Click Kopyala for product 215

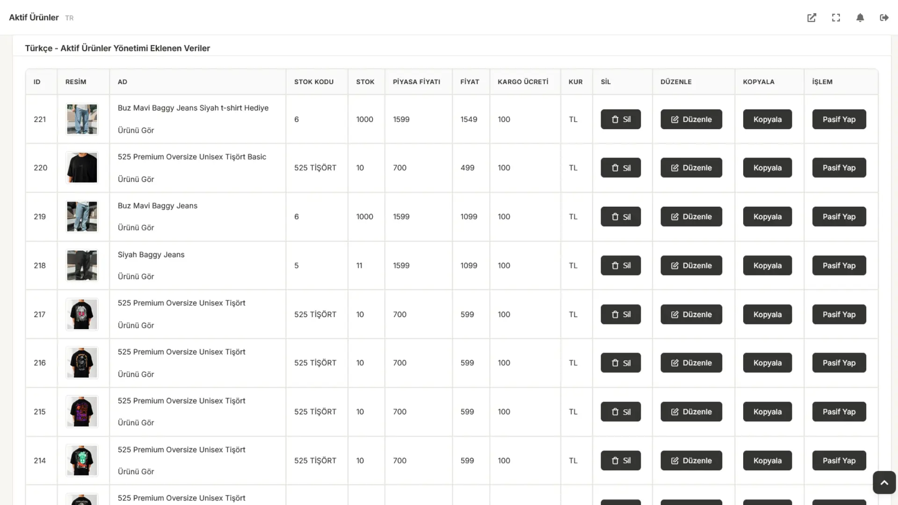[x=768, y=412]
